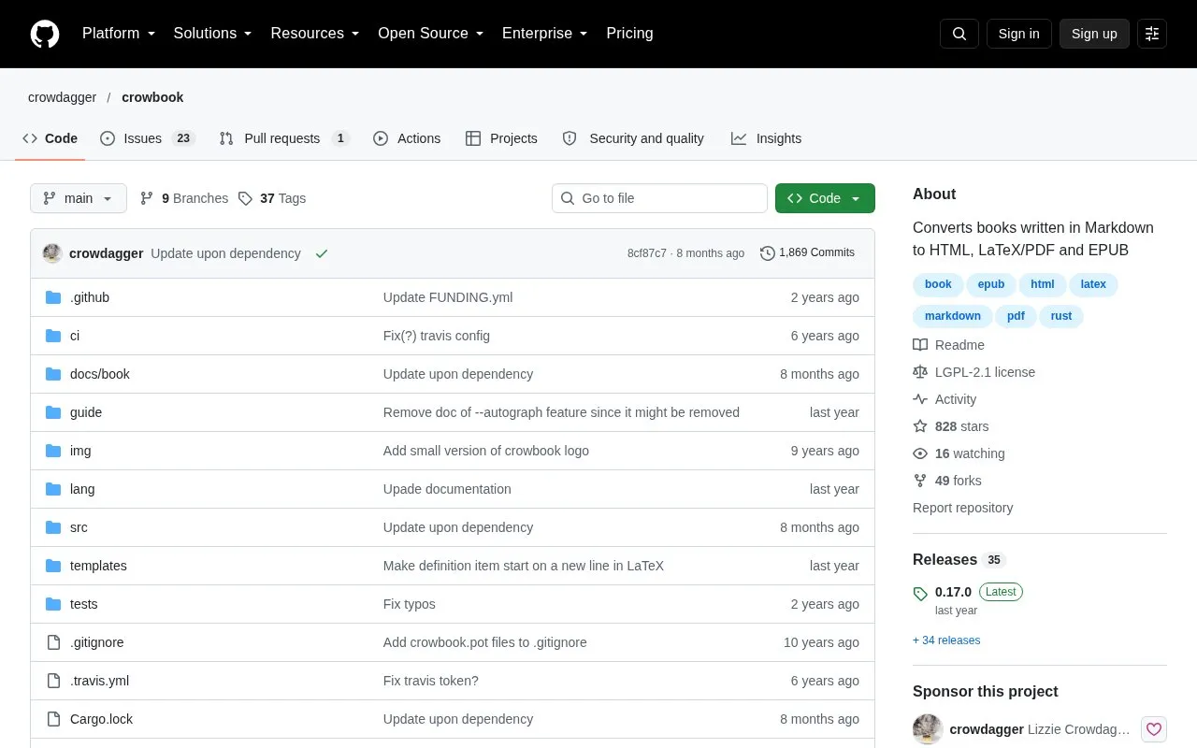Viewport: 1197px width, 748px height.
Task: Click the watching eye icon
Action: pos(920,453)
